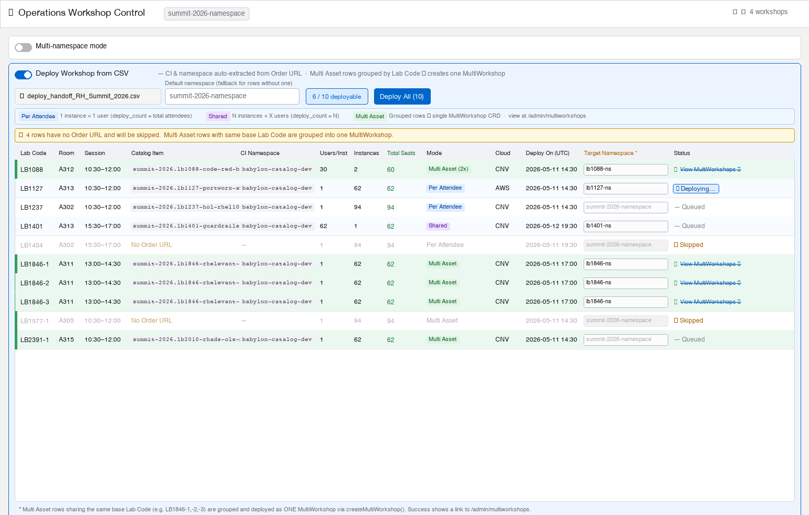Click Shared mode badge for LB1401
The image size is (809, 515).
coord(438,226)
